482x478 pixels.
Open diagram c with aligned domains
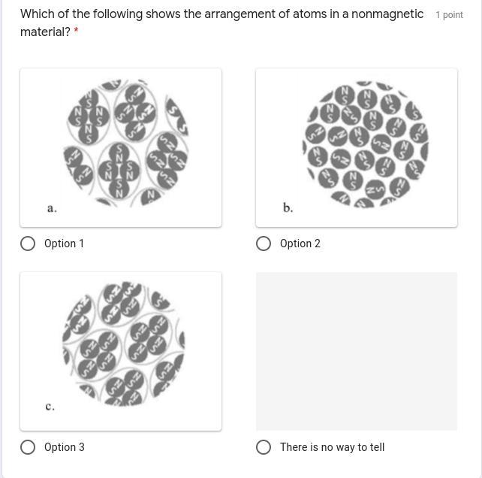coord(124,344)
